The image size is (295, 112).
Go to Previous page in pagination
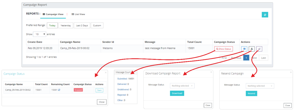tap(236, 58)
